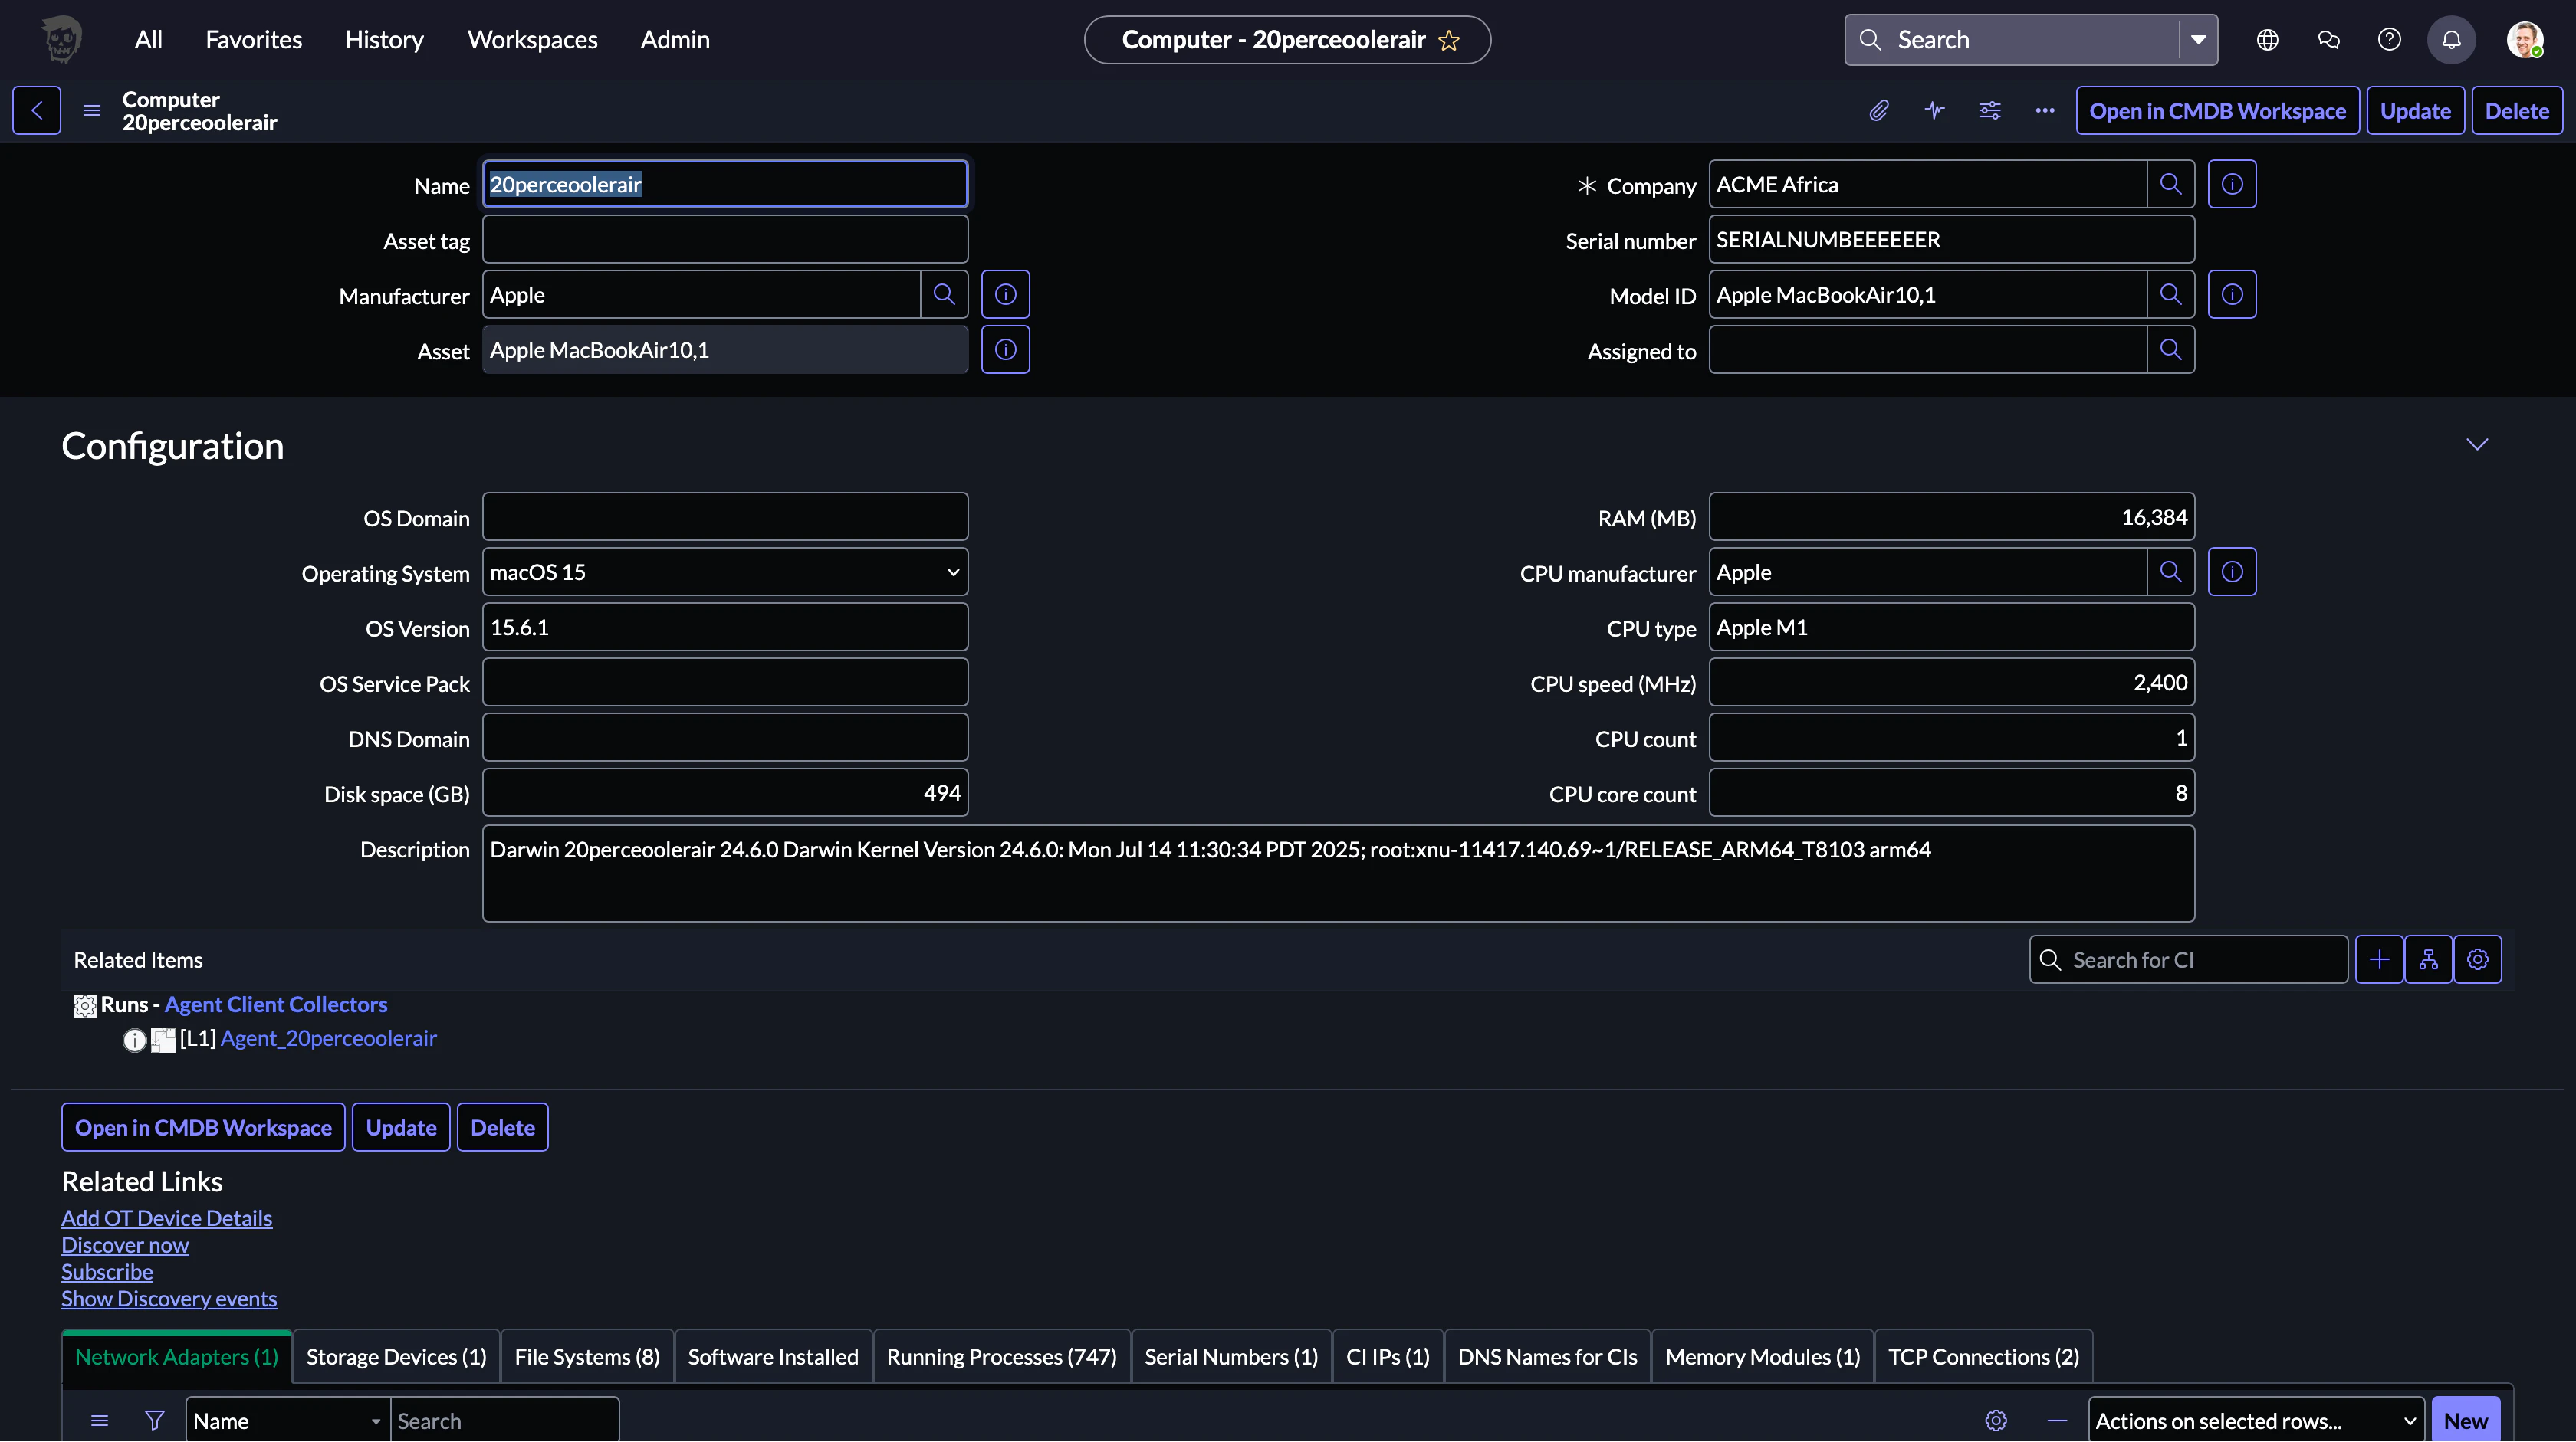The image size is (2576, 1442).
Task: Open the global Search dropdown arrow
Action: pyautogui.click(x=2198, y=40)
